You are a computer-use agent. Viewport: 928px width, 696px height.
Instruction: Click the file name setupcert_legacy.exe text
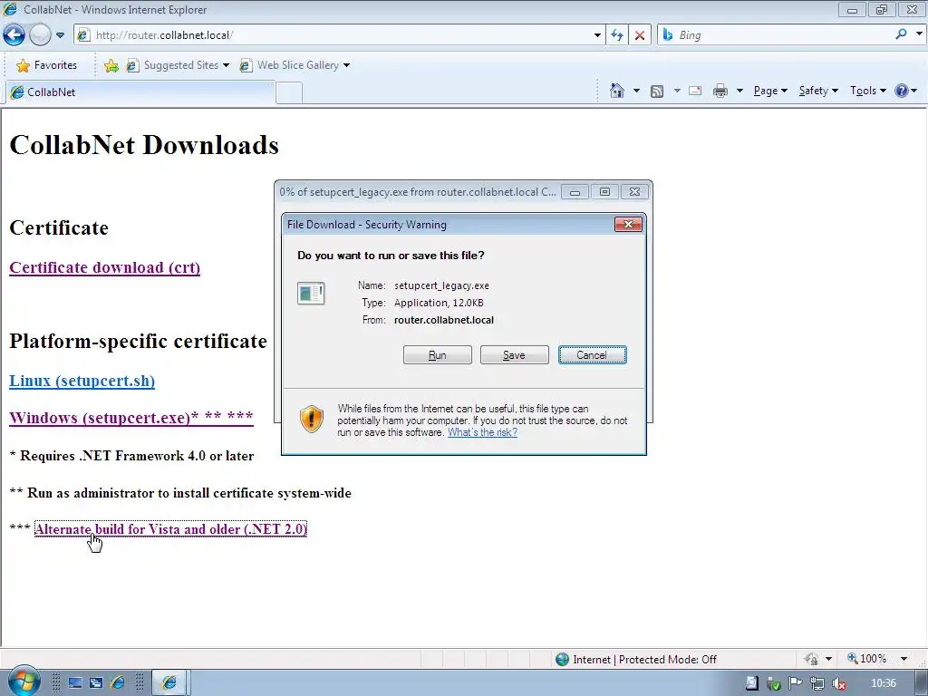pos(441,285)
